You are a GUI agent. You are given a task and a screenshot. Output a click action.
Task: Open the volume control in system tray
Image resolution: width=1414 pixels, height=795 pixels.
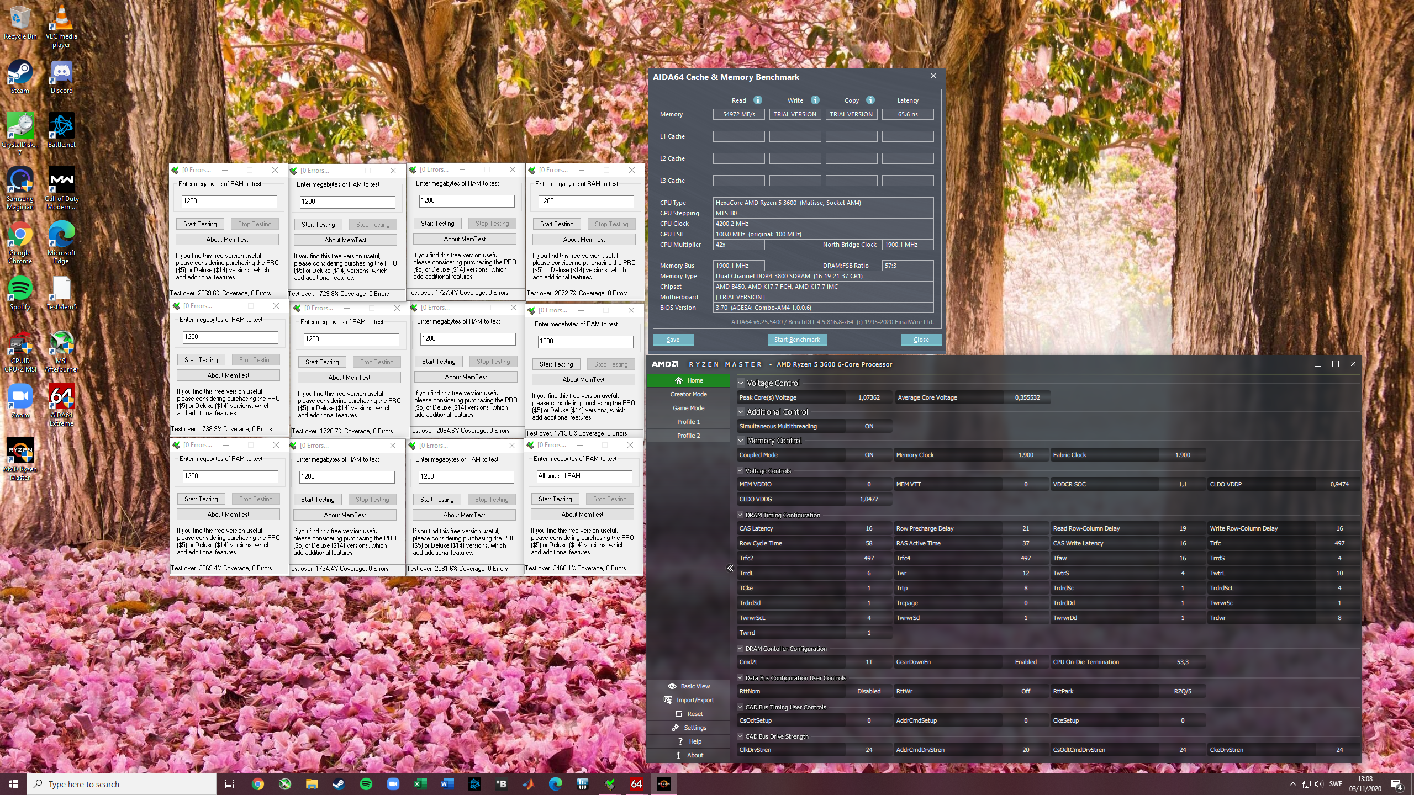point(1319,784)
